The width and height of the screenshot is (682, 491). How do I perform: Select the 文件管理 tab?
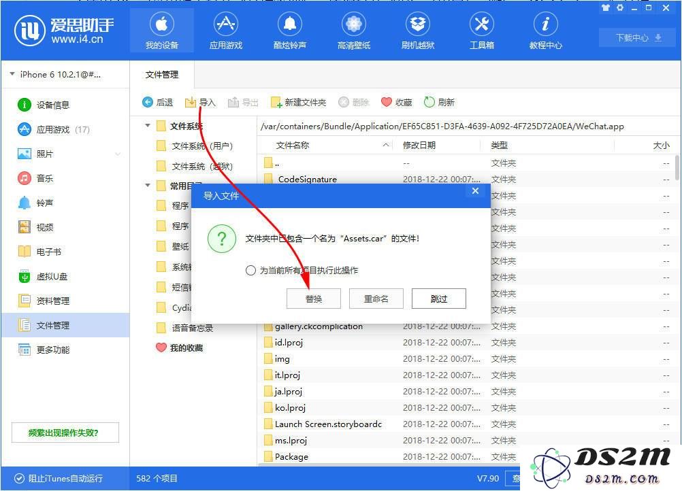(x=162, y=75)
